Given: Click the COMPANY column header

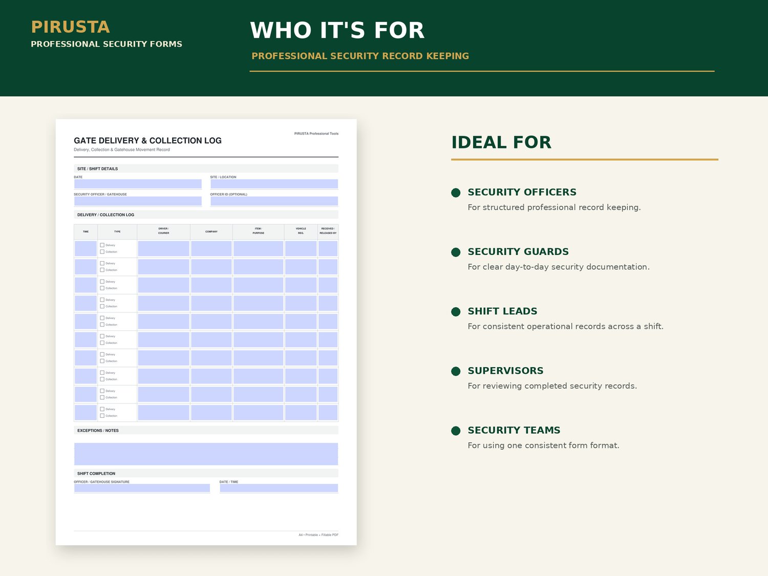Looking at the screenshot, I should pos(211,232).
